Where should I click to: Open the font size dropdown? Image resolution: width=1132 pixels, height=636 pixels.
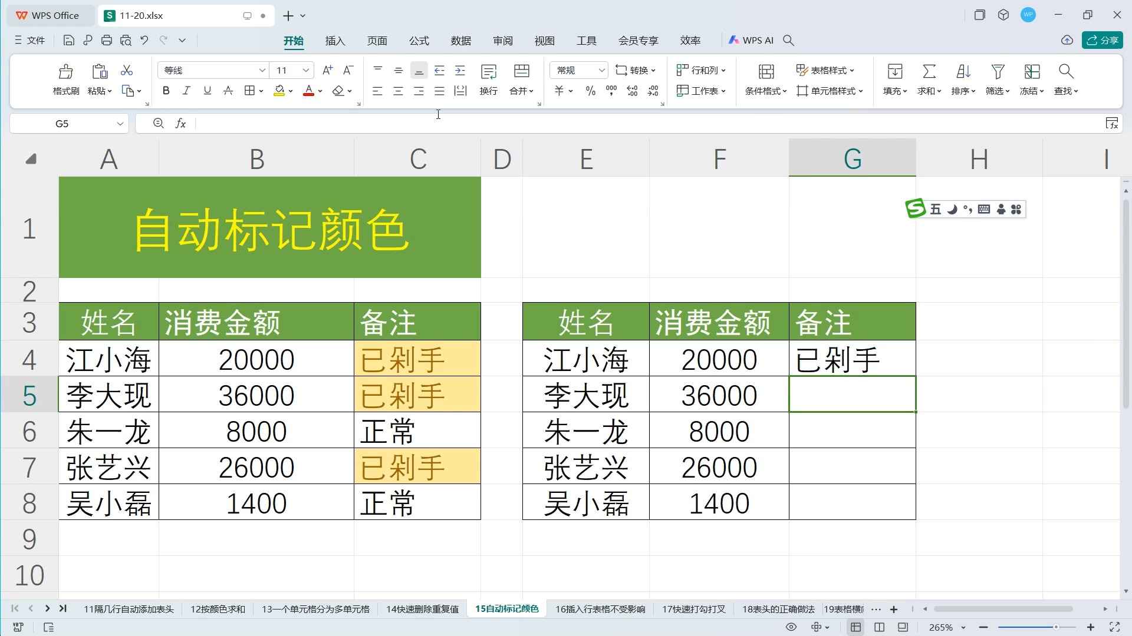[306, 70]
